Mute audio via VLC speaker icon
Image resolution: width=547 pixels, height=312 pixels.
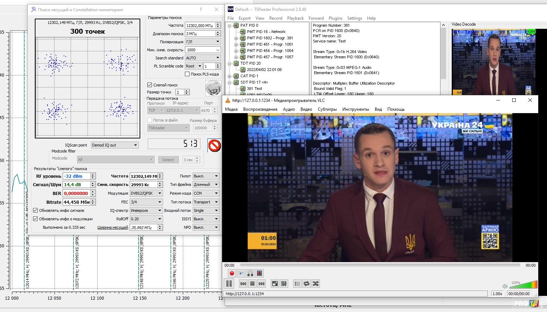point(505,286)
